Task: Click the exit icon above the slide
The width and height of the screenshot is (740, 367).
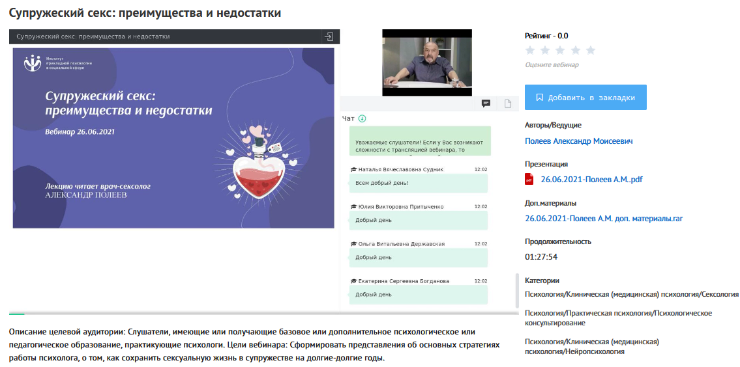Action: 329,37
